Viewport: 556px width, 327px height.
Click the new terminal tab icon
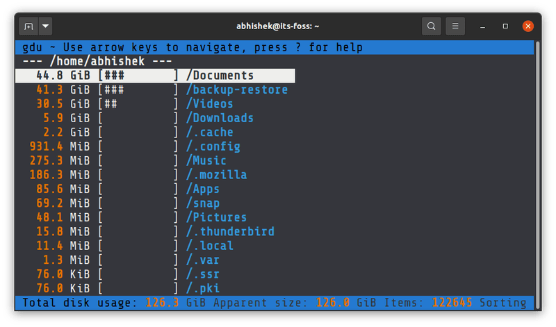(x=28, y=26)
